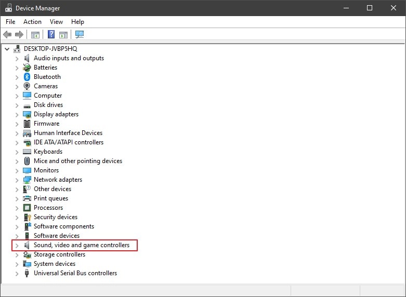Expand the Sound, video and game controllers node
Screen dimensions: 406x297
coord(17,246)
